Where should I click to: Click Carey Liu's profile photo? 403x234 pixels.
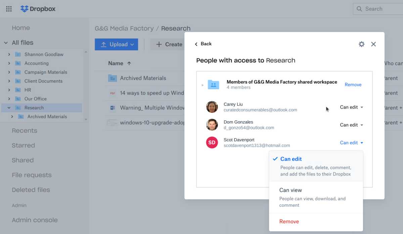[212, 107]
